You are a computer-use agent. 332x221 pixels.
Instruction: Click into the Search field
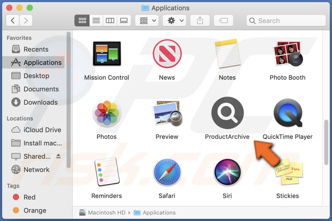286,21
